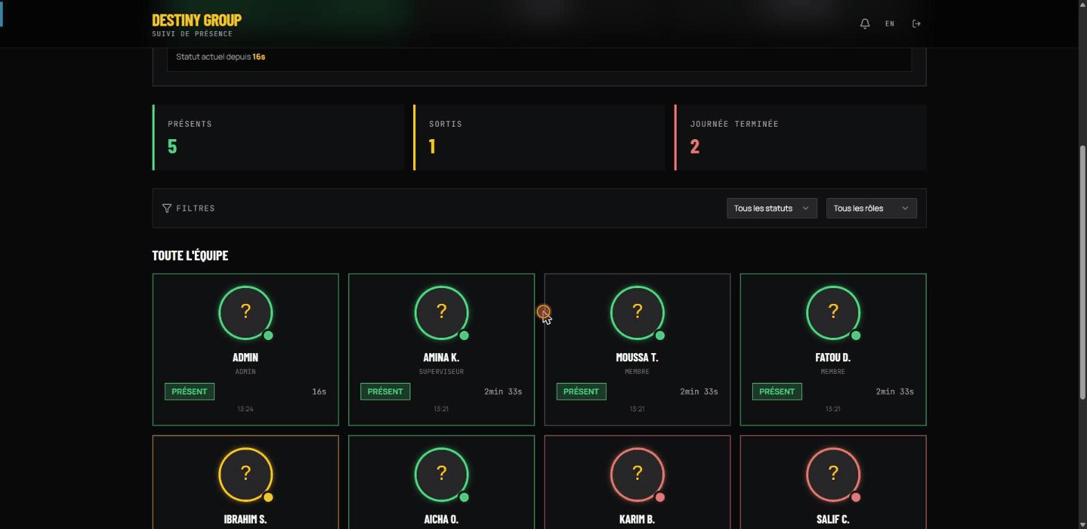This screenshot has width=1087, height=529.
Task: Click Admin's question-mark avatar
Action: pos(245,312)
